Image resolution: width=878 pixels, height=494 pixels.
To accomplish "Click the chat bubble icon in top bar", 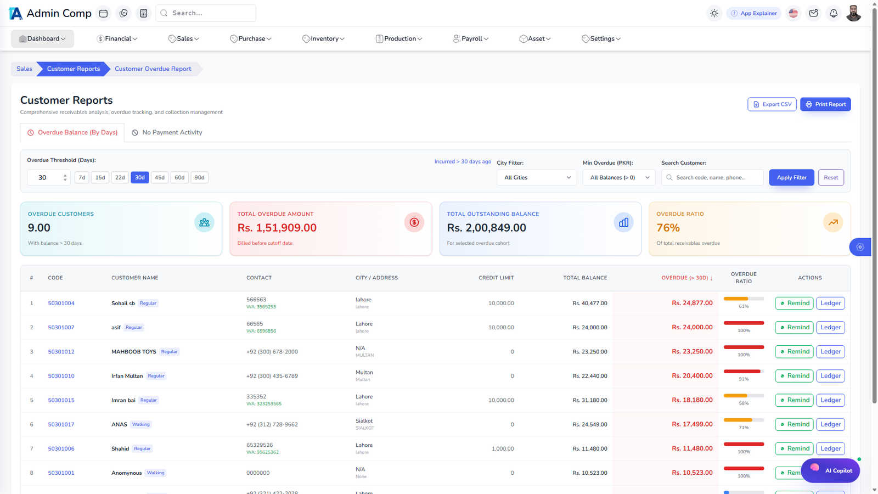I will click(123, 13).
